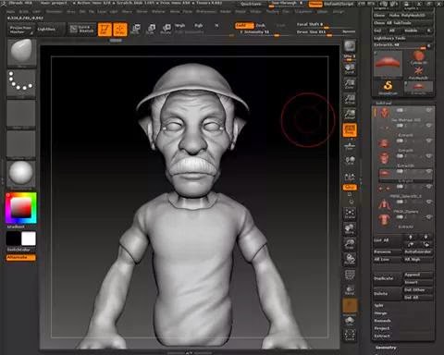Click the Transp transparency icon
The image size is (444, 355).
pyautogui.click(x=350, y=289)
